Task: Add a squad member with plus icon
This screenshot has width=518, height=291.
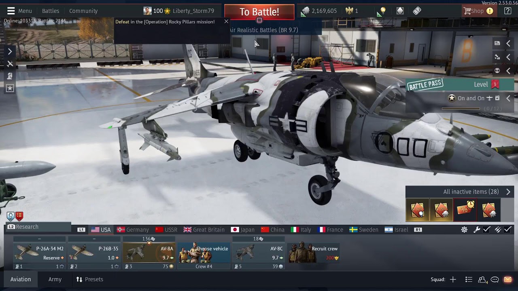Action: 453,279
